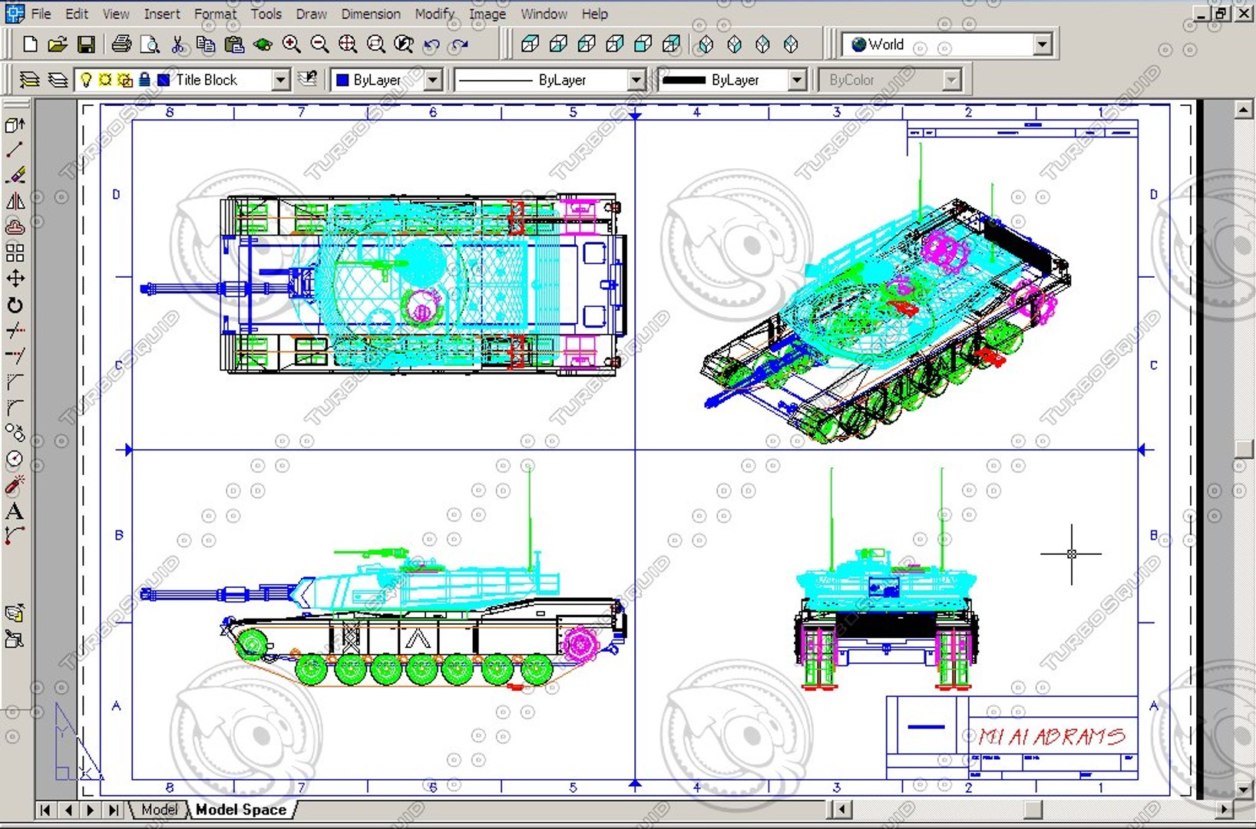Click the Print icon
Image resolution: width=1256 pixels, height=829 pixels.
click(x=121, y=45)
